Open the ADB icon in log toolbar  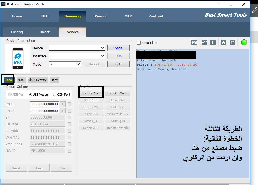204,42
